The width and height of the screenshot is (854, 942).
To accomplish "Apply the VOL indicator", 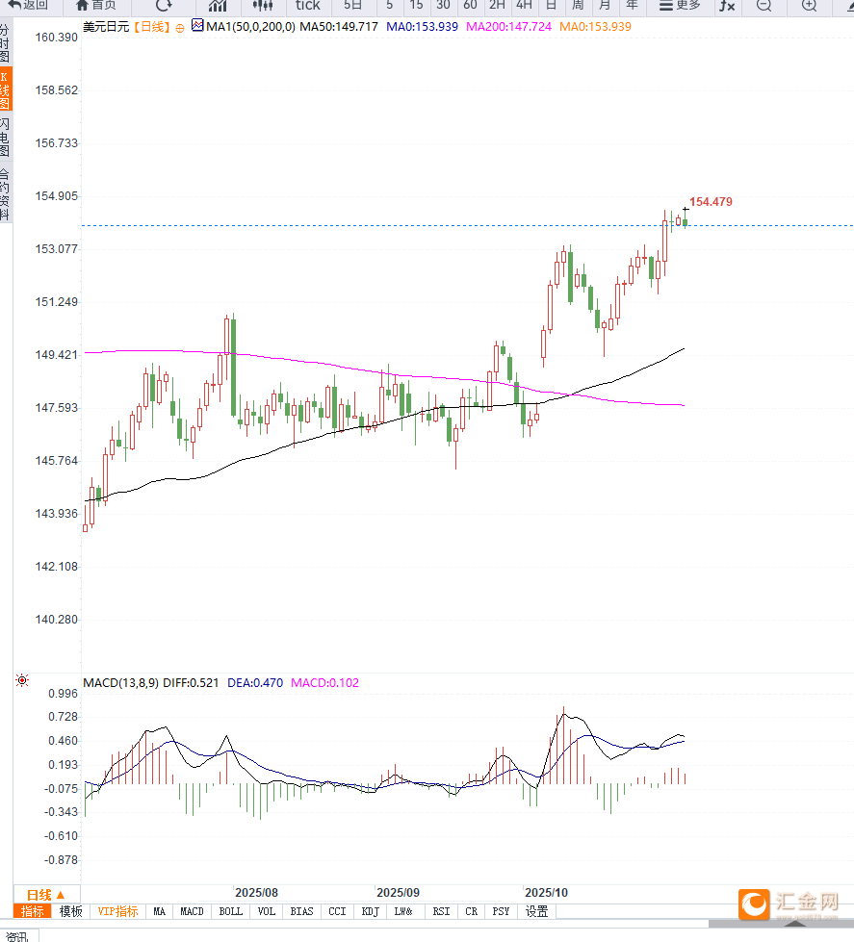I will pos(267,911).
